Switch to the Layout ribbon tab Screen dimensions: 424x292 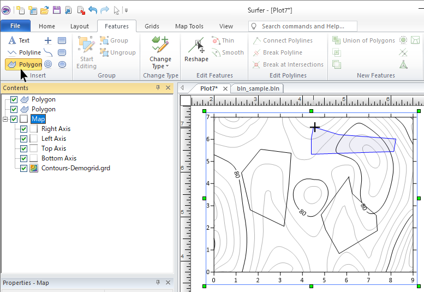tap(80, 26)
